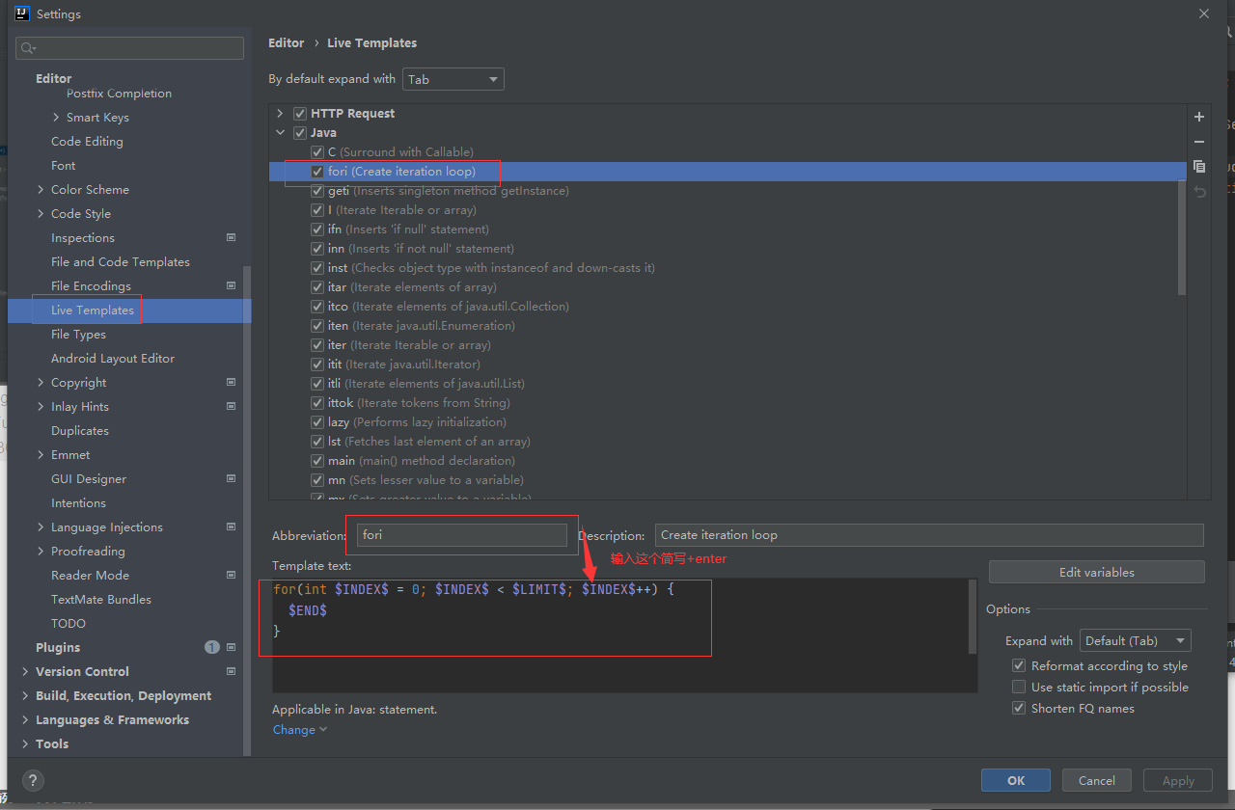This screenshot has width=1235, height=810.
Task: Focus the settings search field
Action: pyautogui.click(x=129, y=48)
